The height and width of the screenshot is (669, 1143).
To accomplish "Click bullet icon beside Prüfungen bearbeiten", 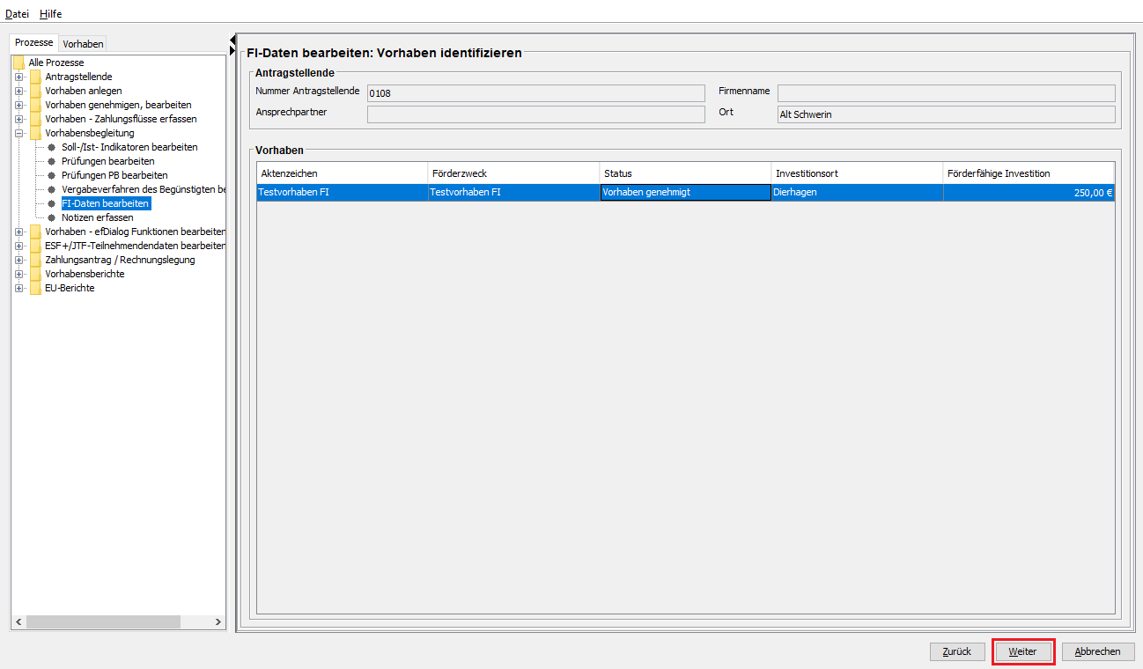I will point(52,161).
